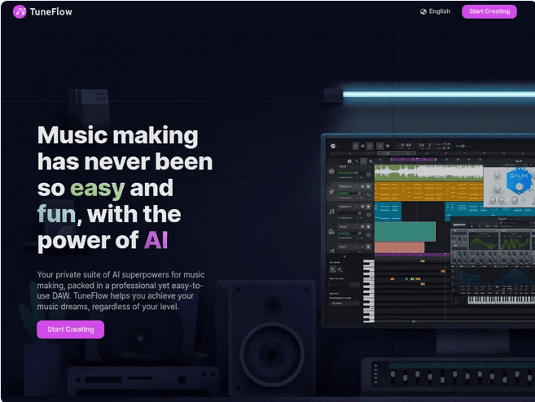Click the purple "AI" headline word

156,240
